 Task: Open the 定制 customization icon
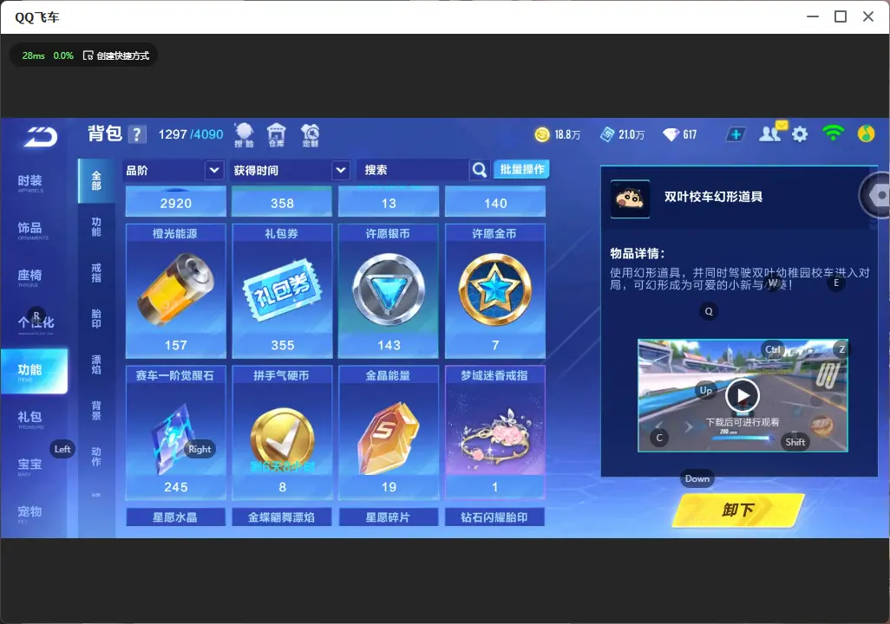[310, 135]
